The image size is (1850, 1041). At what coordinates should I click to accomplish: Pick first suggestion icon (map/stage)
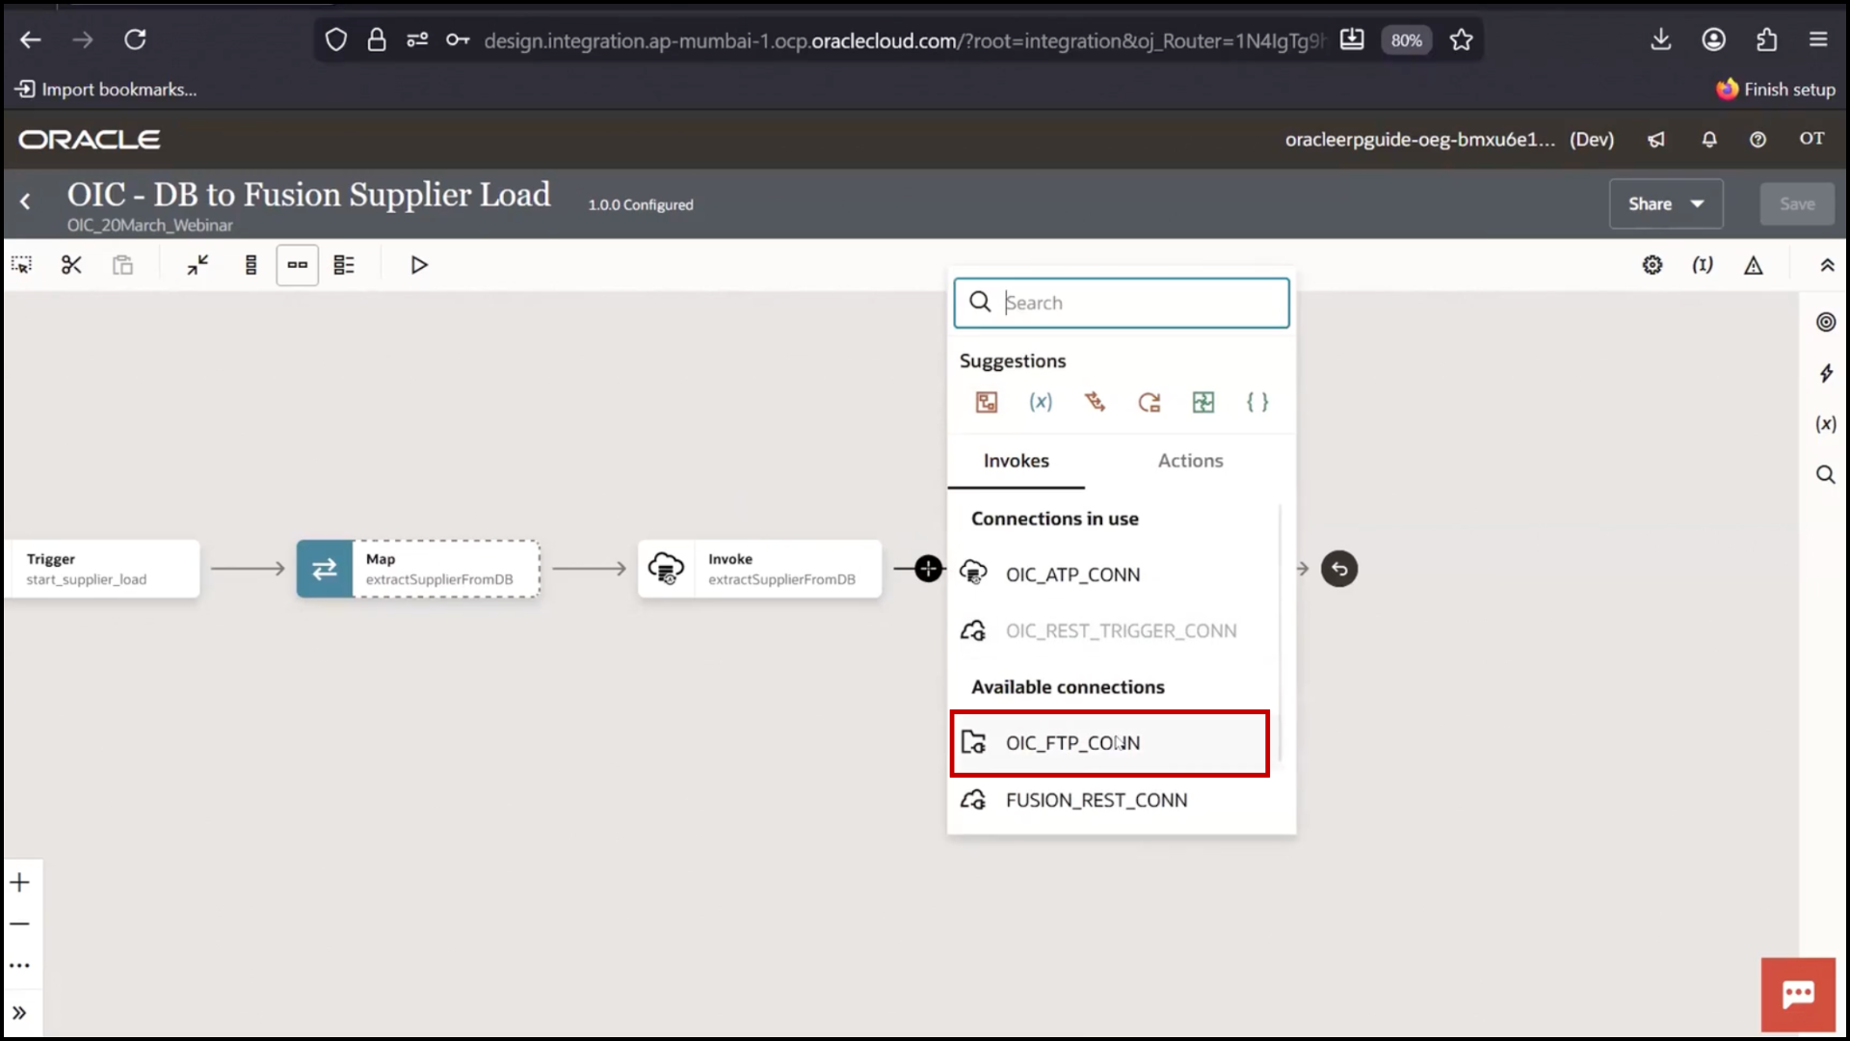[987, 402]
